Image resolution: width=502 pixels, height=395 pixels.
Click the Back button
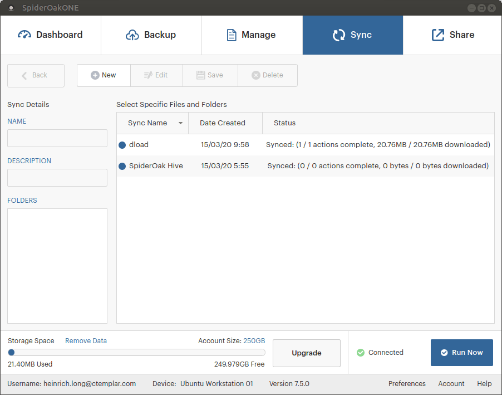36,76
